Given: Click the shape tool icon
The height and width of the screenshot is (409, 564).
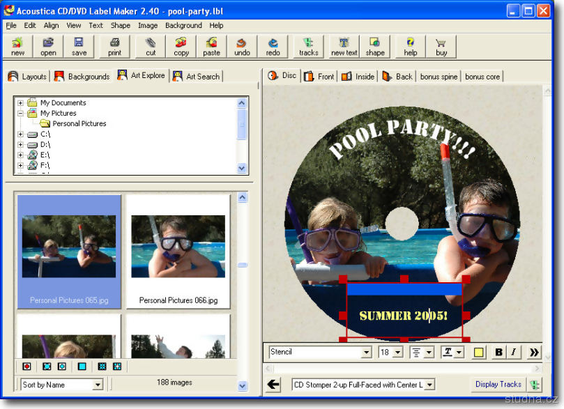Looking at the screenshot, I should pyautogui.click(x=374, y=47).
